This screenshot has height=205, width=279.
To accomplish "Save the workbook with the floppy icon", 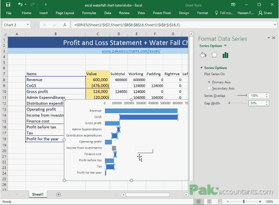I will point(8,4).
